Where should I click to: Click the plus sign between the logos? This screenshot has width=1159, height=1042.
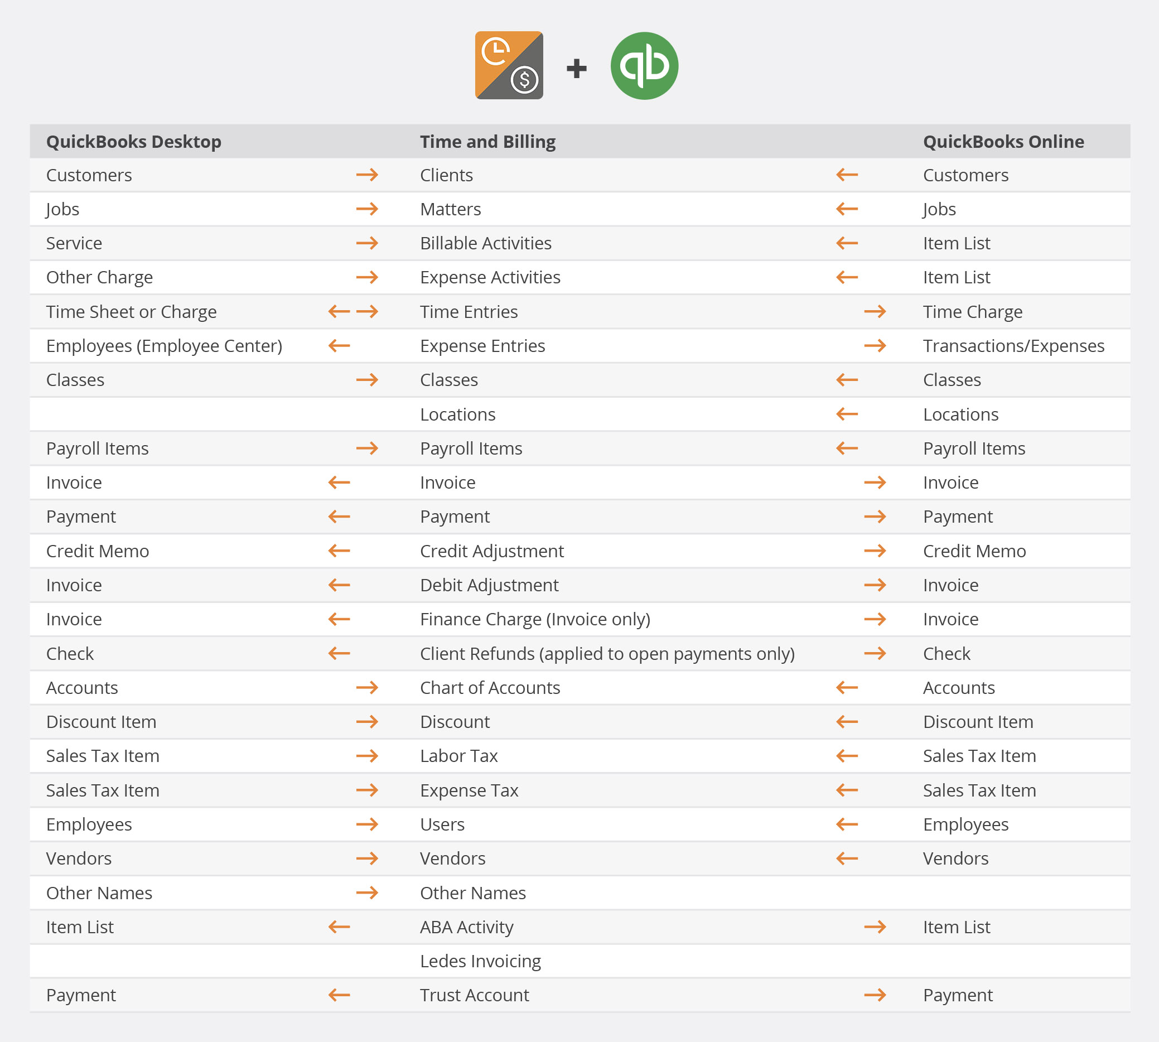[576, 69]
